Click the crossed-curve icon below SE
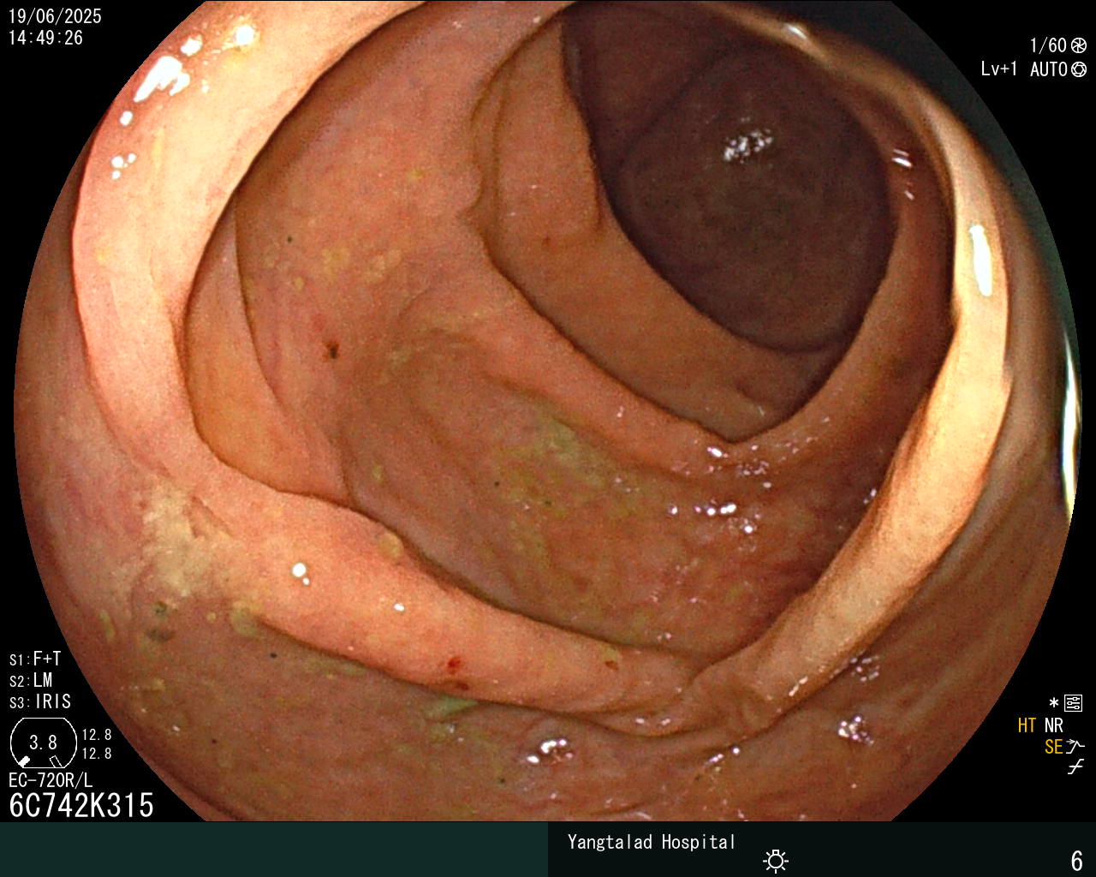 pos(1075,767)
